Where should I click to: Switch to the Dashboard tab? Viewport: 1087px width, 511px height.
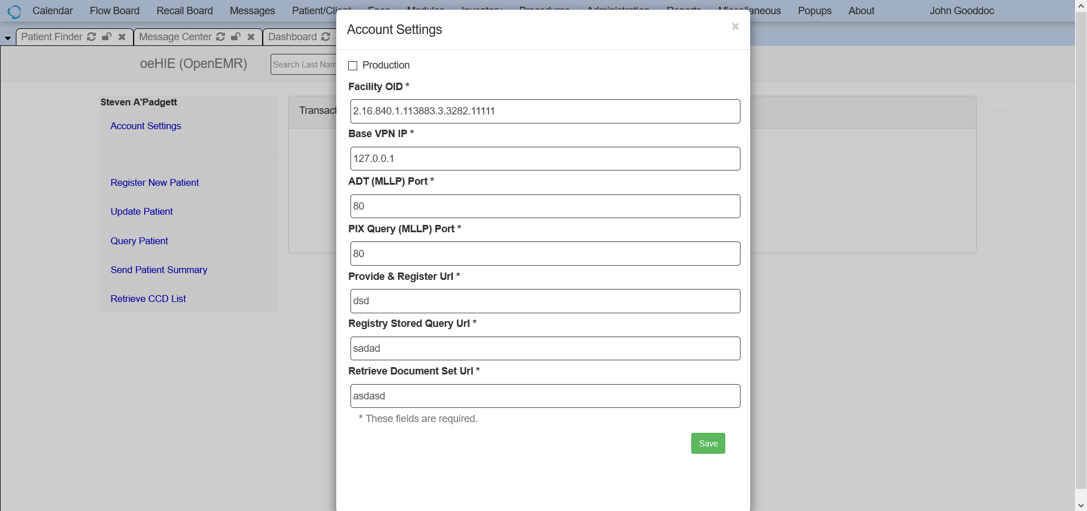pyautogui.click(x=293, y=37)
